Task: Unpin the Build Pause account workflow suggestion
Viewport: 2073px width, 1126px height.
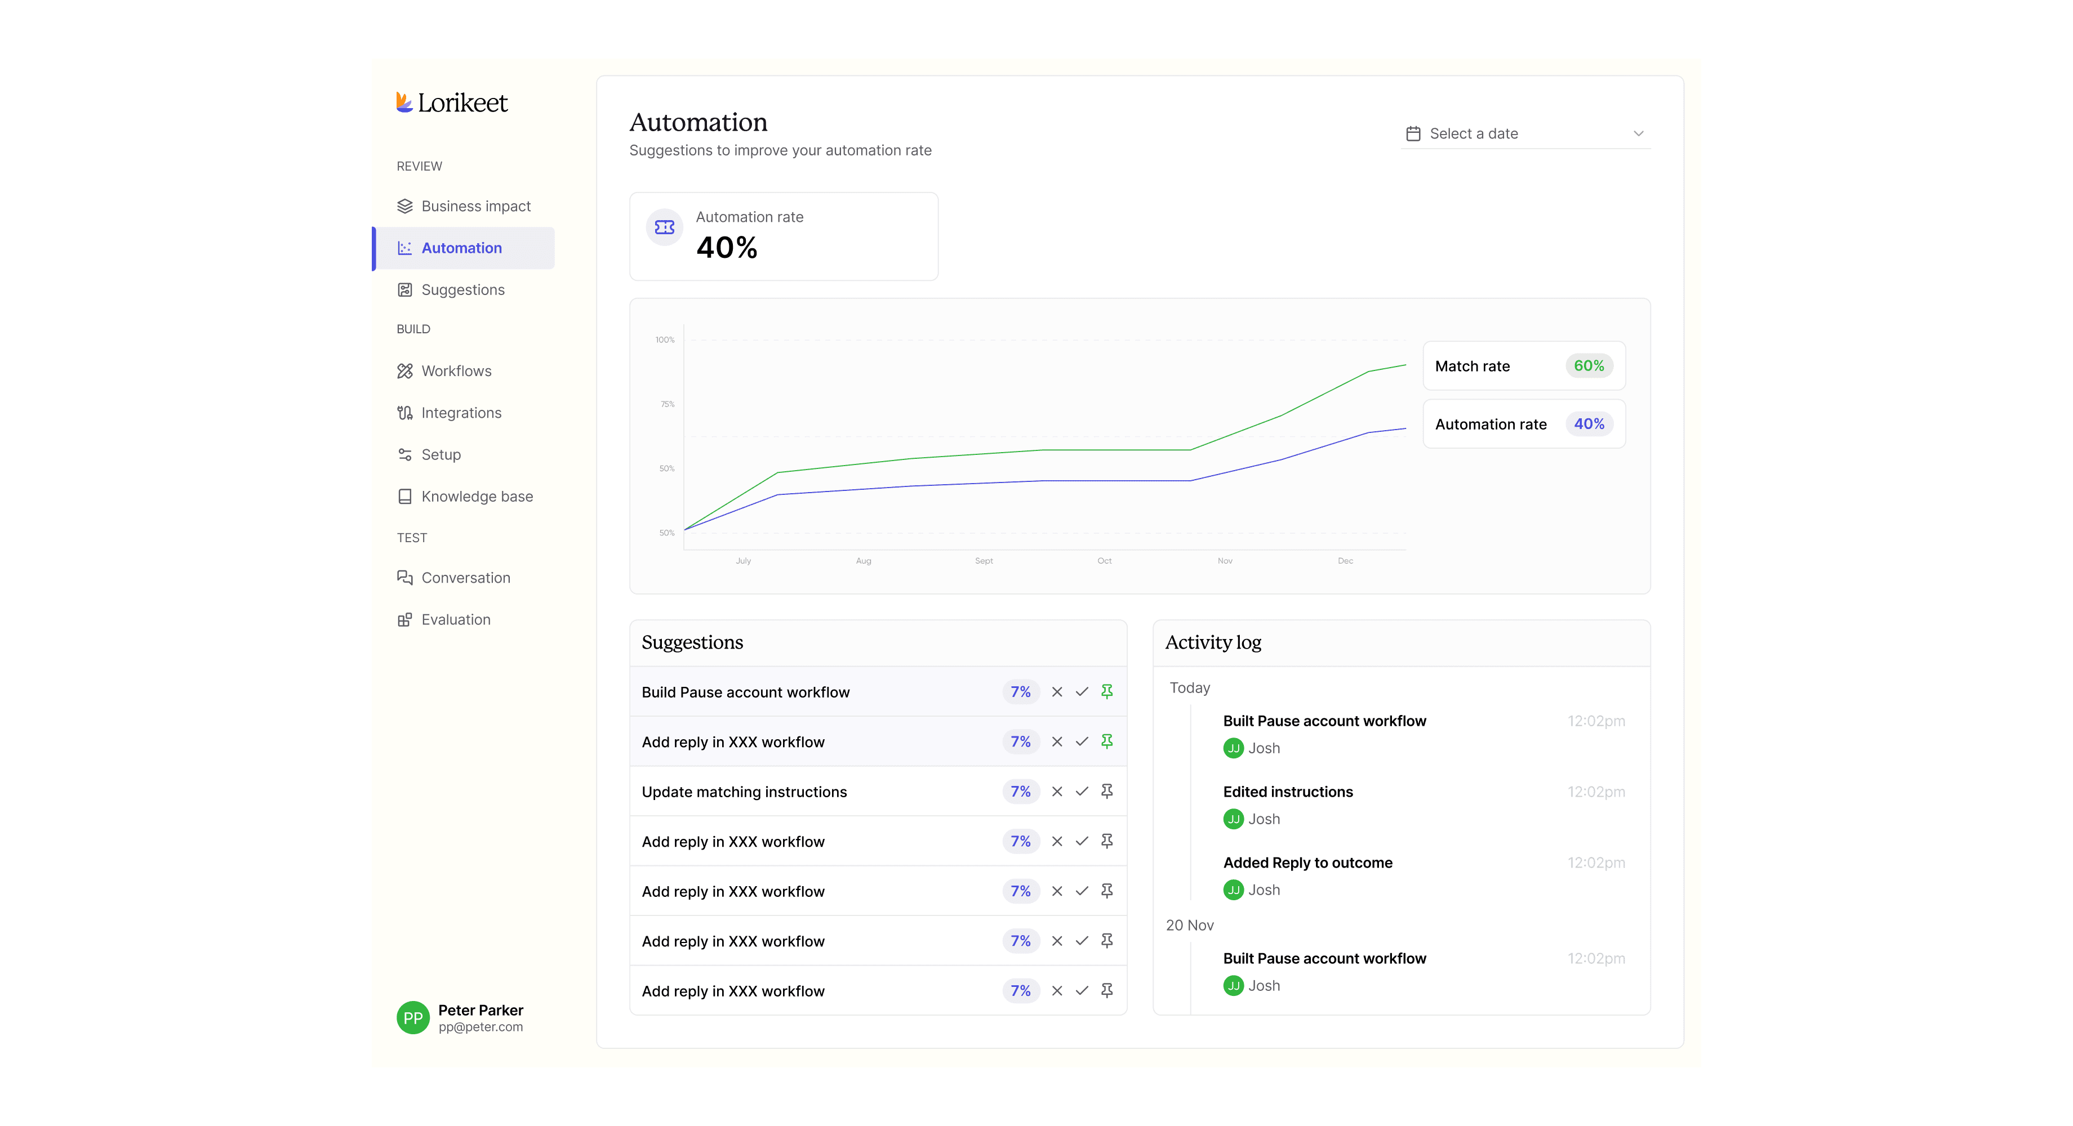Action: tap(1106, 692)
